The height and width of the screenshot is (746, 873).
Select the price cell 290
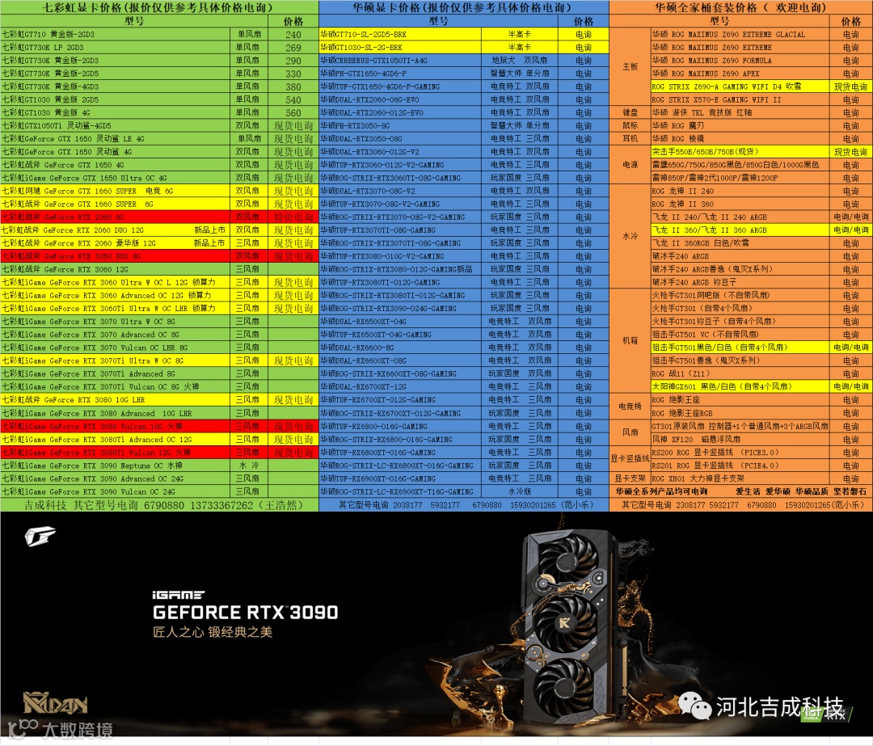pyautogui.click(x=293, y=61)
